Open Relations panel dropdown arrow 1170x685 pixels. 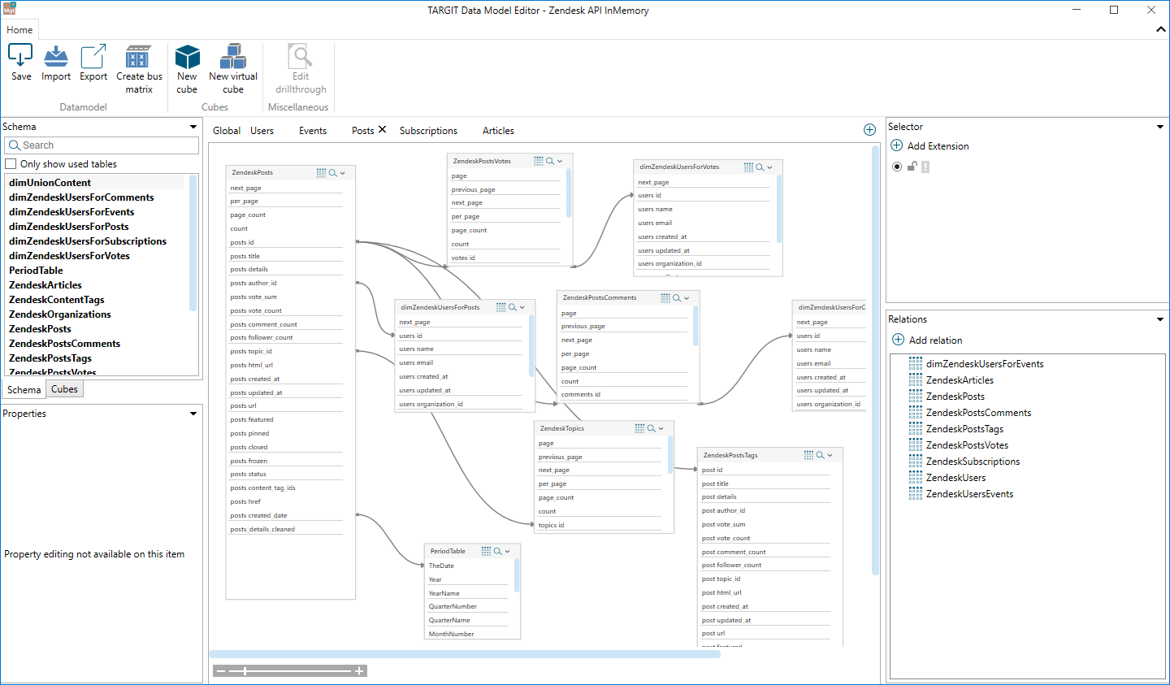pos(1160,319)
